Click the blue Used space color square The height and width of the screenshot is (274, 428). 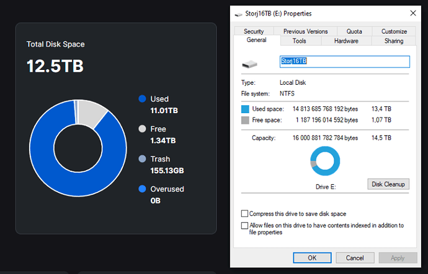[x=245, y=108]
